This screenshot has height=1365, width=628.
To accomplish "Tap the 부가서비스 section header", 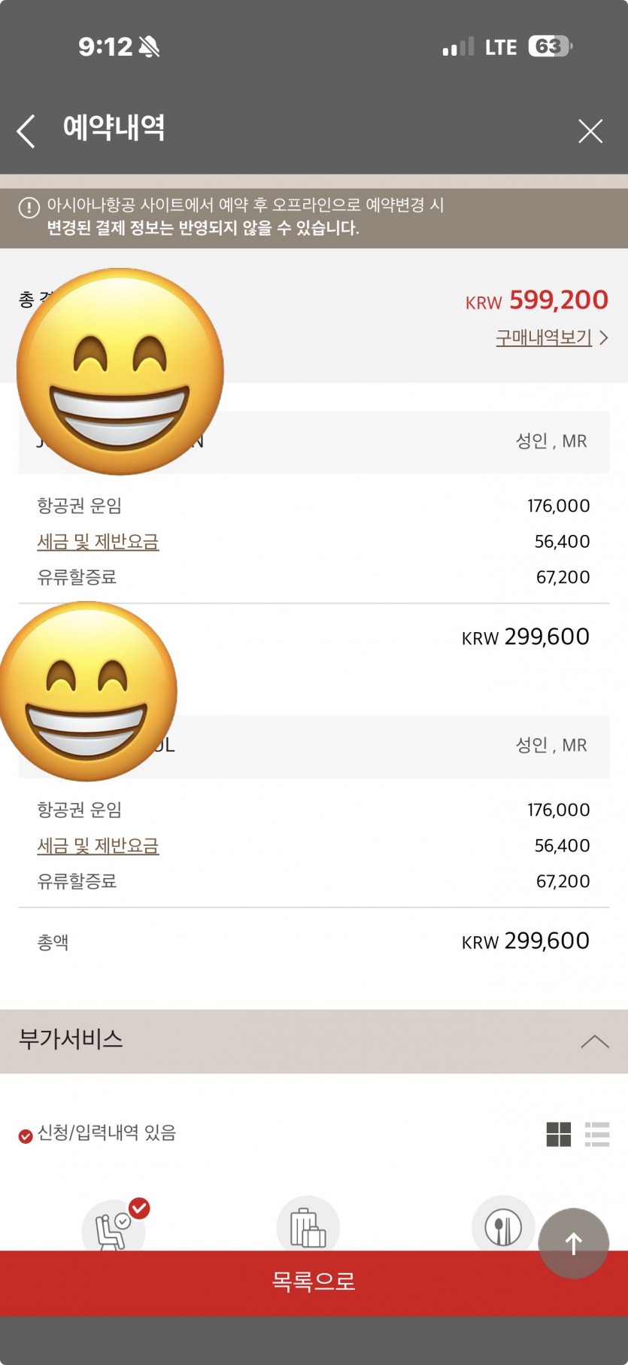I will click(x=71, y=1040).
